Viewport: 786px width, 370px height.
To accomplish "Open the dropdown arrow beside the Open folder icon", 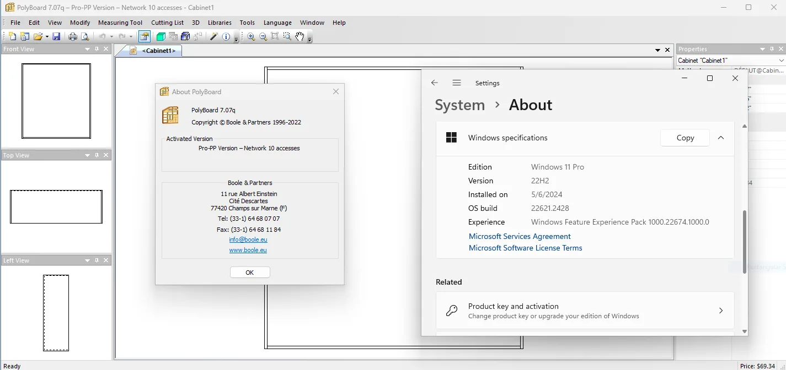I will click(47, 37).
